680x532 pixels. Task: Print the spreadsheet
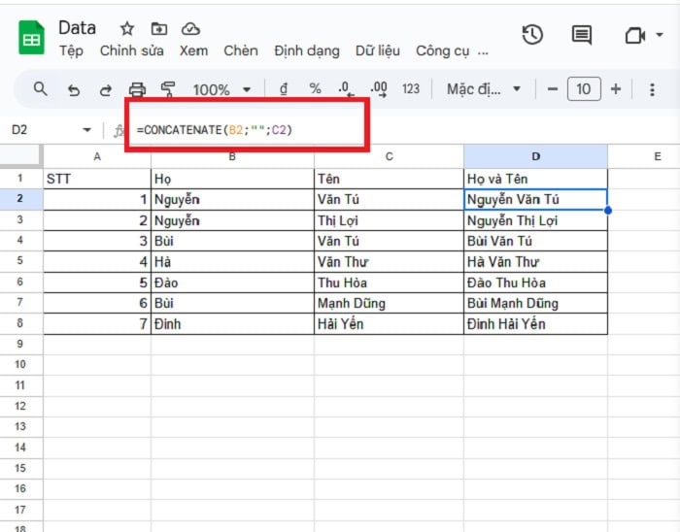pyautogui.click(x=137, y=89)
